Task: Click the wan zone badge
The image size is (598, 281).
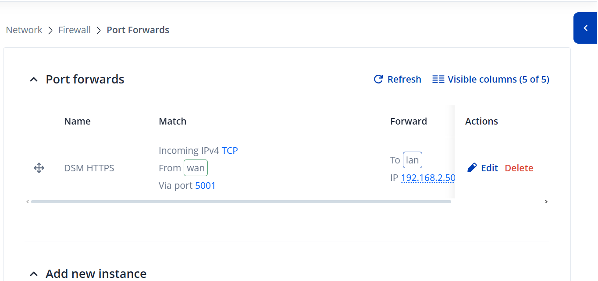Action: 196,168
